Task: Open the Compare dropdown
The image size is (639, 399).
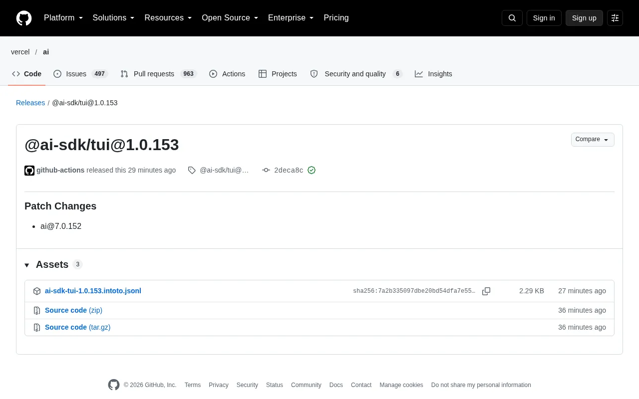Action: (593, 140)
